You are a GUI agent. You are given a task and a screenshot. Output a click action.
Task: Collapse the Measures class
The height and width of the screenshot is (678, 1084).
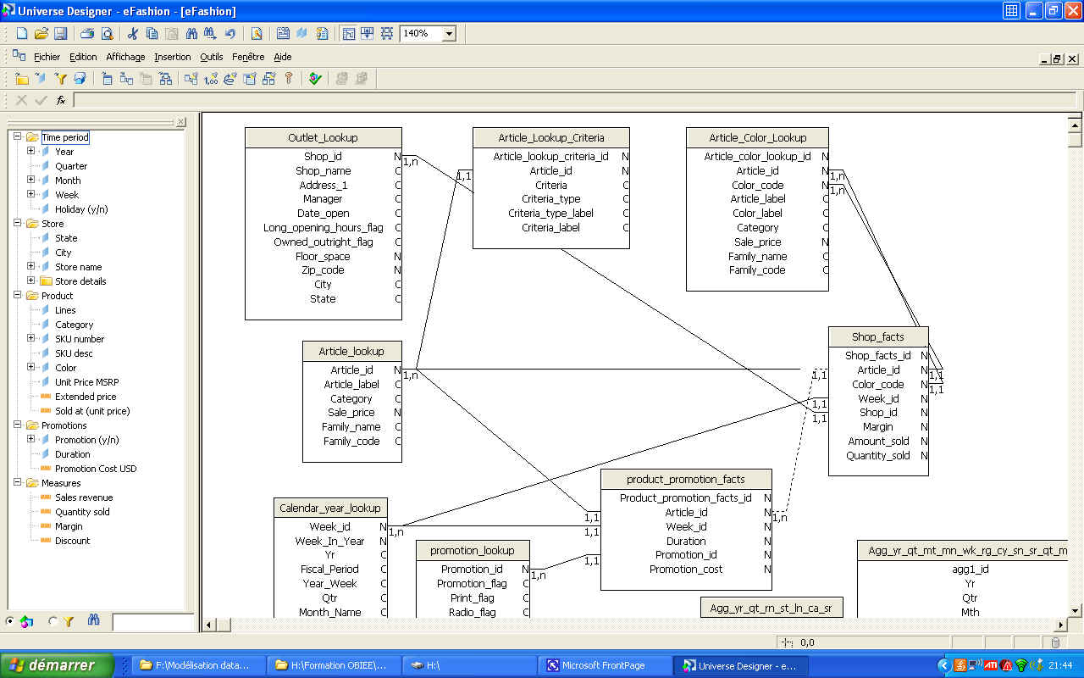click(18, 482)
